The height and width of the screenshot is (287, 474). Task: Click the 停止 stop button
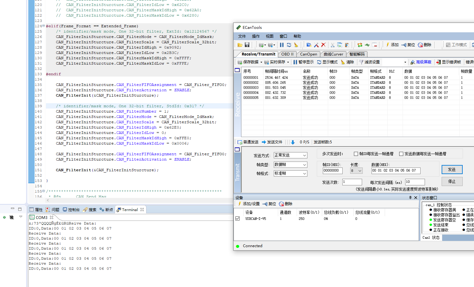[x=452, y=181]
